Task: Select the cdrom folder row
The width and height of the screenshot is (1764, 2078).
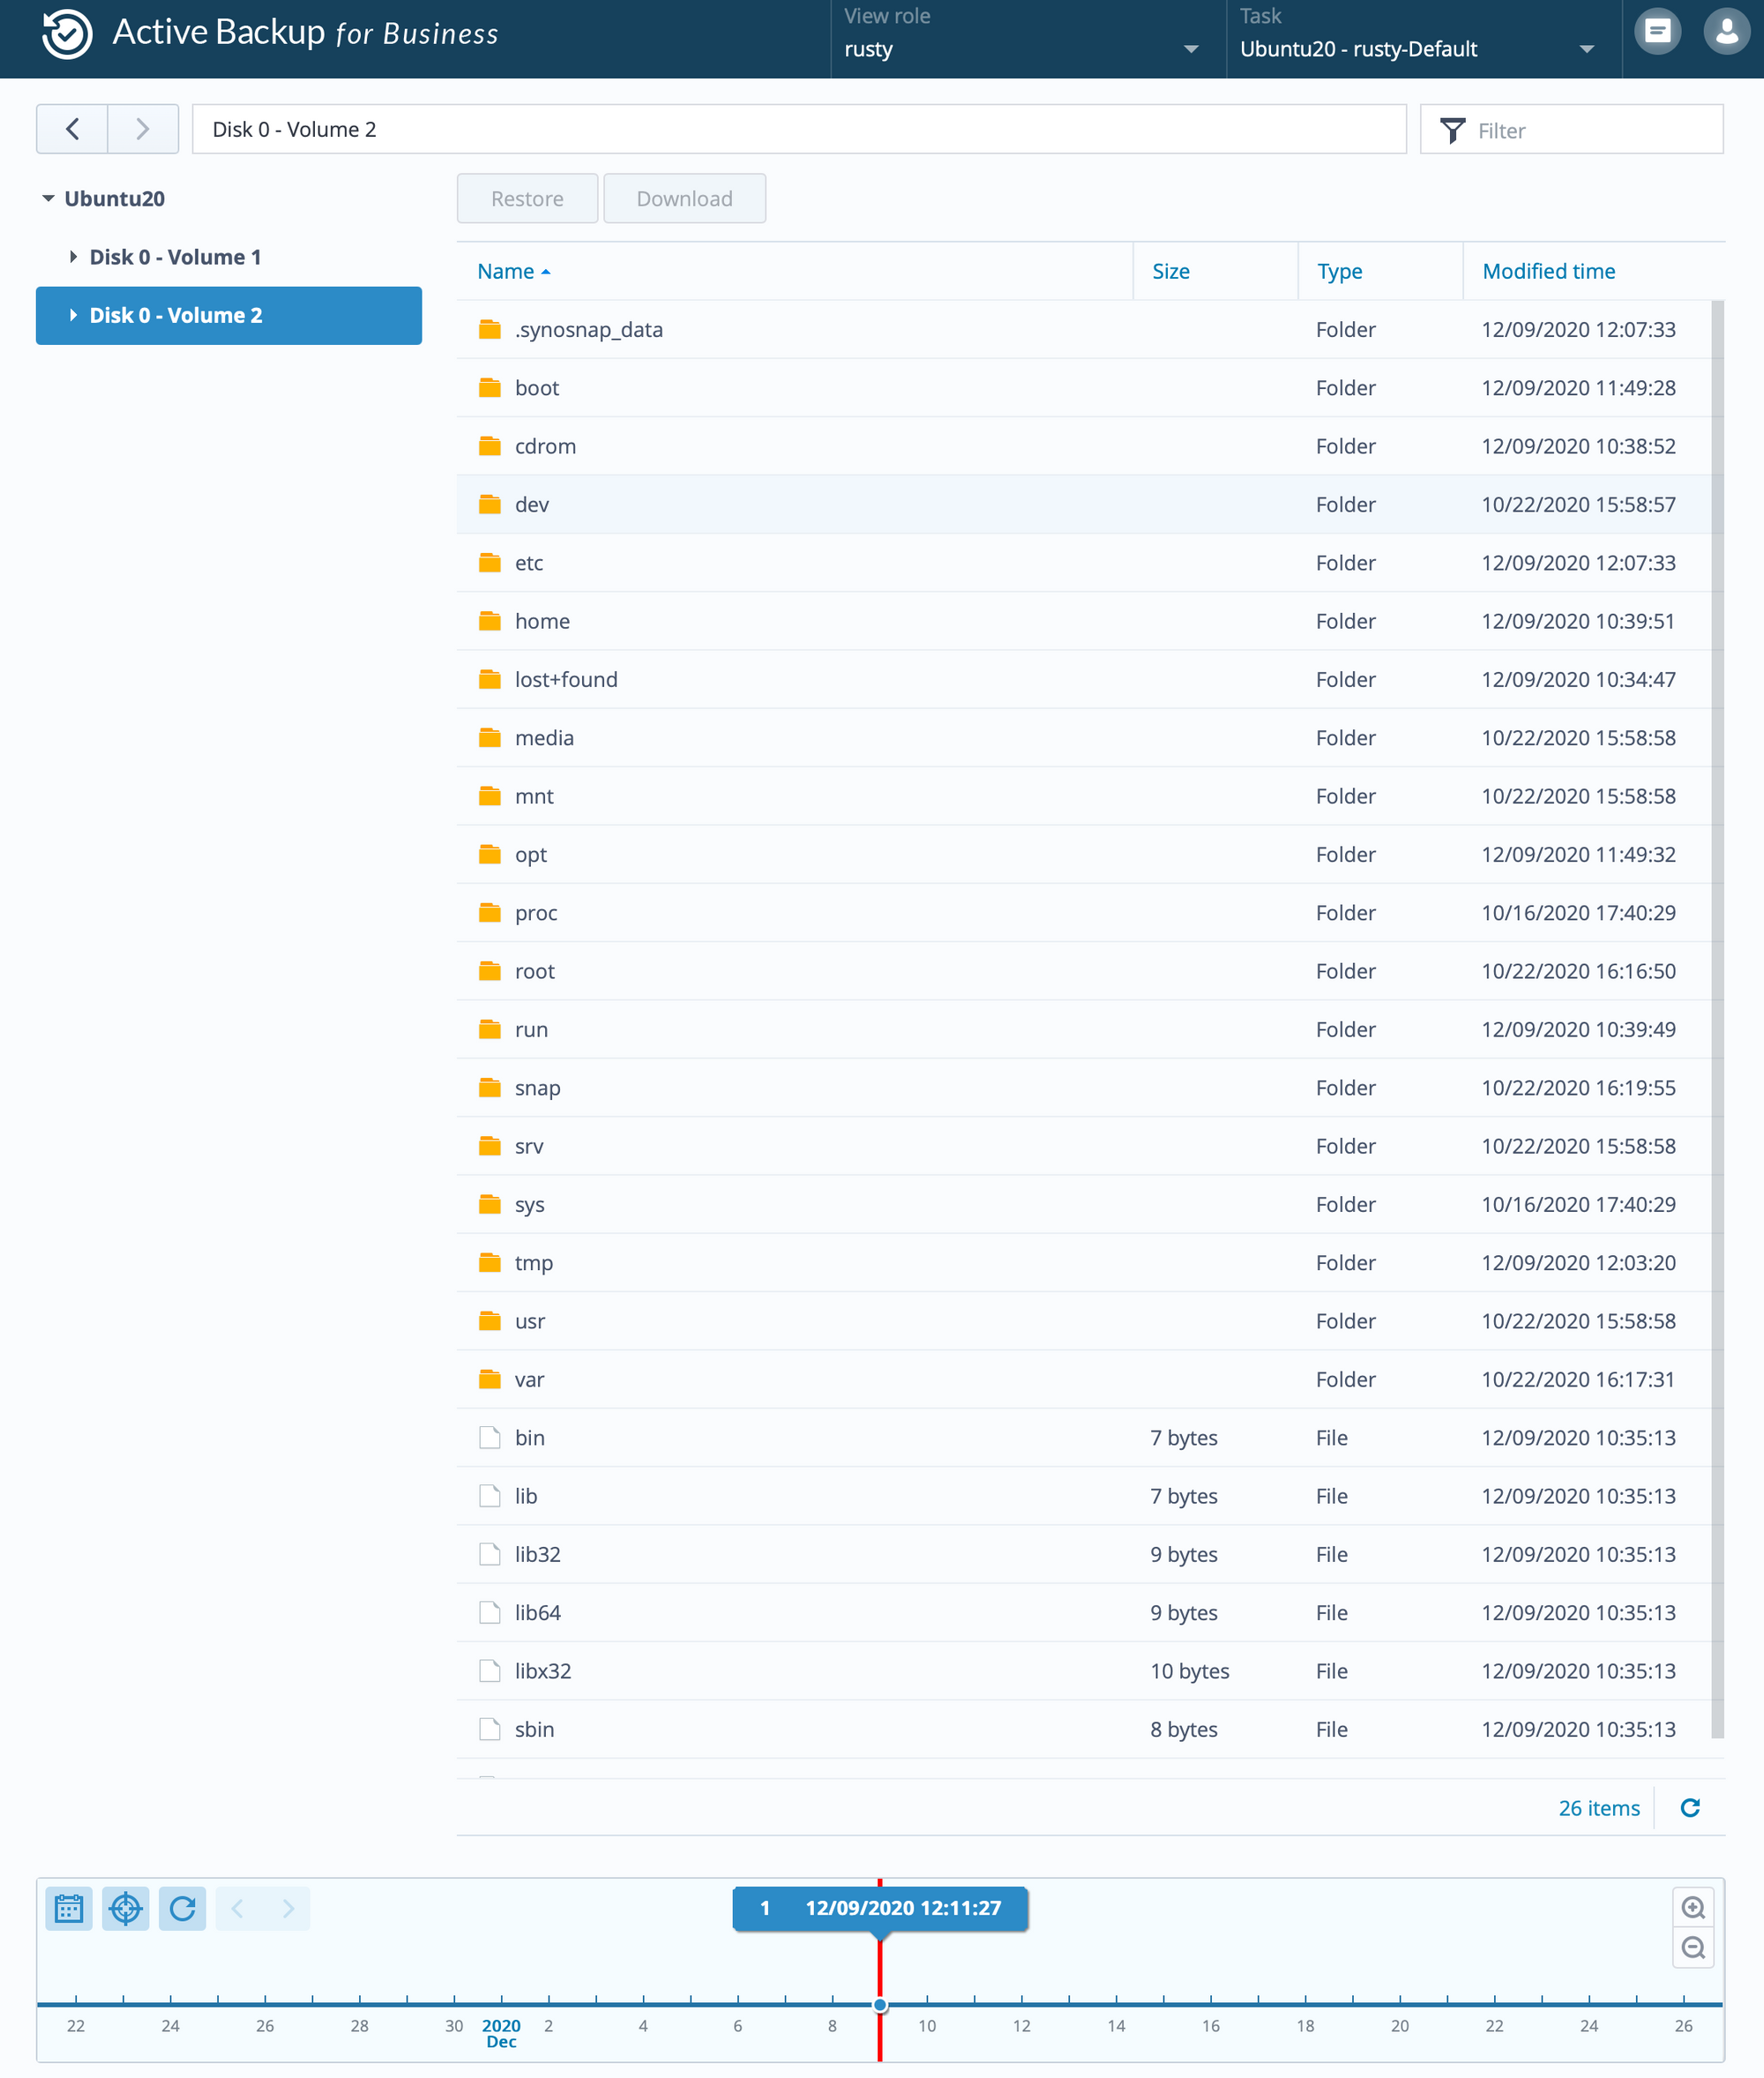Action: pos(1084,446)
